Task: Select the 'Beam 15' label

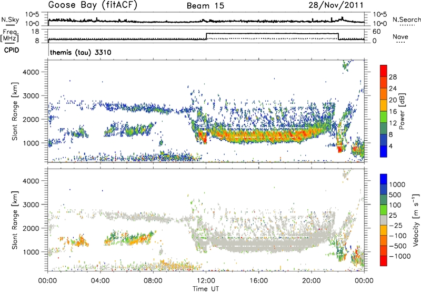Action: (205, 6)
